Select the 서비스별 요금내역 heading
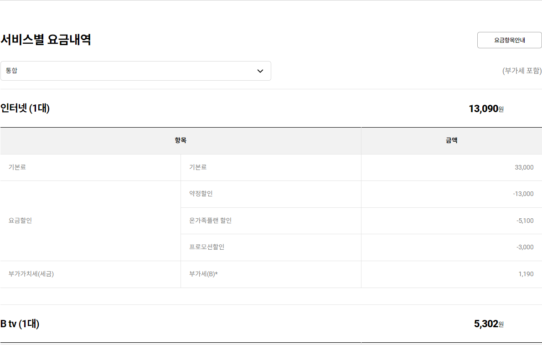This screenshot has width=542, height=345. click(x=46, y=40)
